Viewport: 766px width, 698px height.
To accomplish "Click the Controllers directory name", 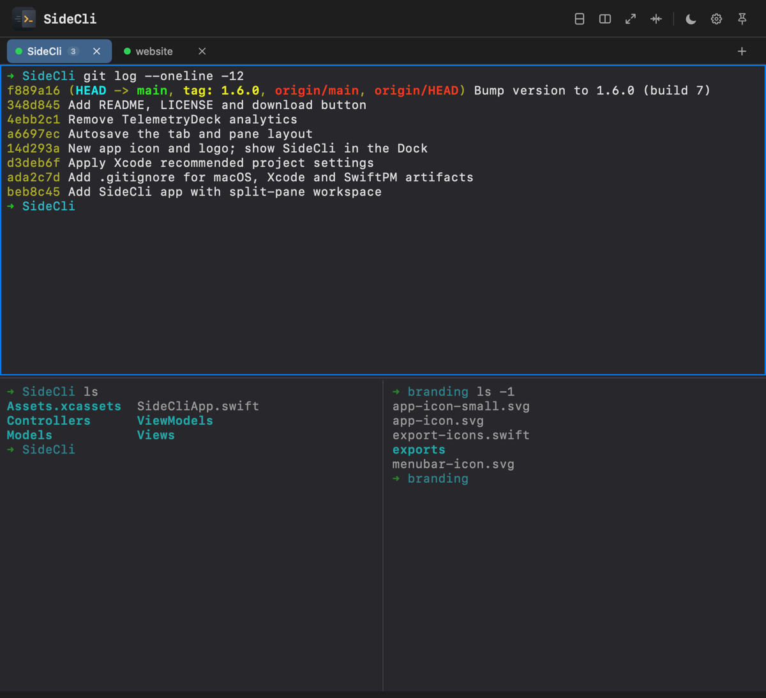I will [x=49, y=421].
